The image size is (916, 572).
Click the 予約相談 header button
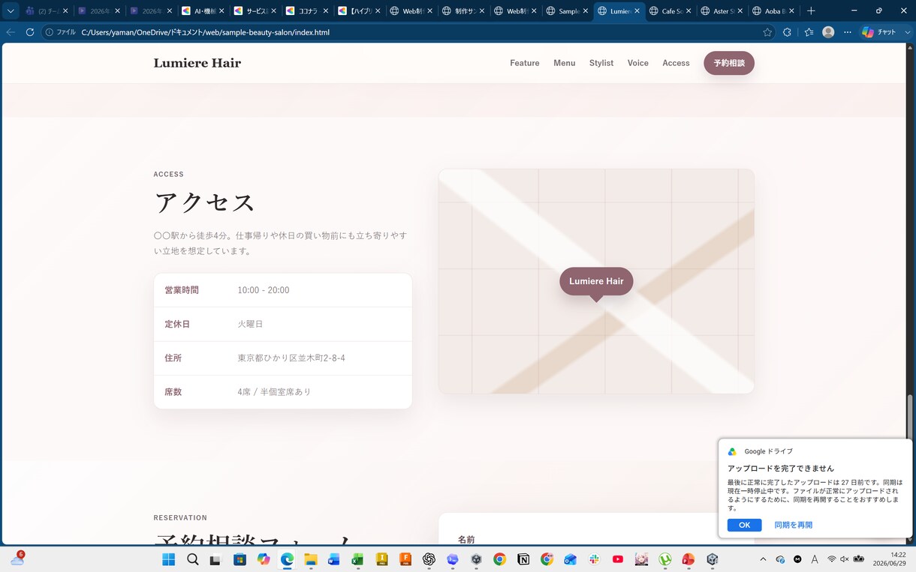click(729, 63)
